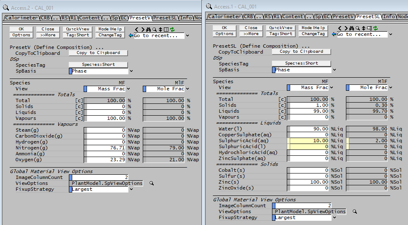The width and height of the screenshot is (408, 225).
Task: Click the vertical double-arrow icon in Access.2 window
Action: [160, 30]
